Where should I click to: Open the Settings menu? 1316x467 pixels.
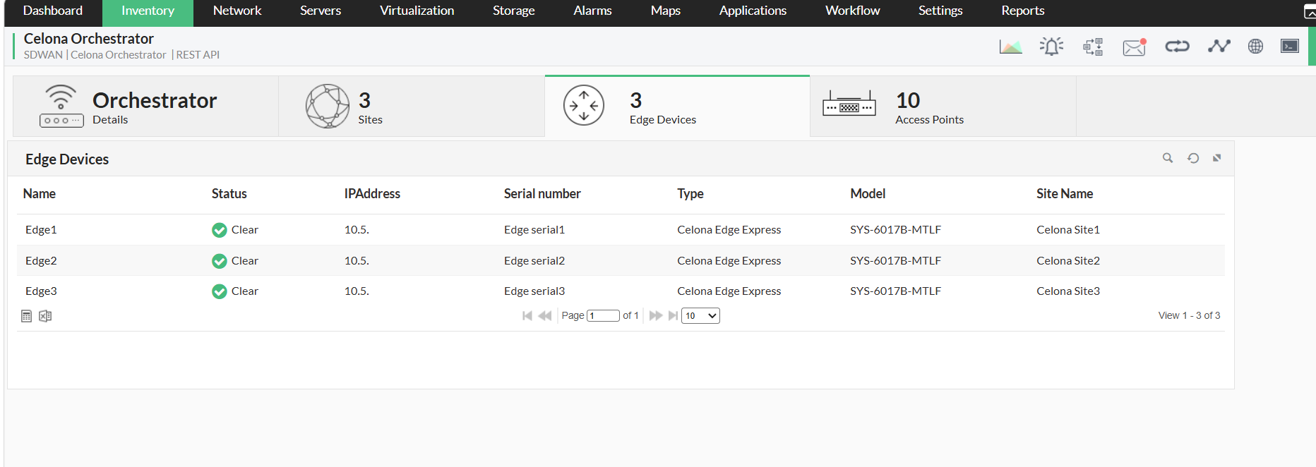point(940,11)
